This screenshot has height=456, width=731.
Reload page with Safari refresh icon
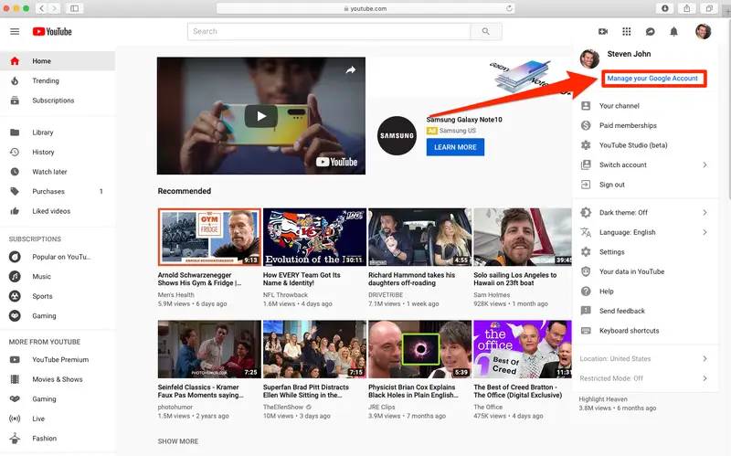(x=509, y=8)
